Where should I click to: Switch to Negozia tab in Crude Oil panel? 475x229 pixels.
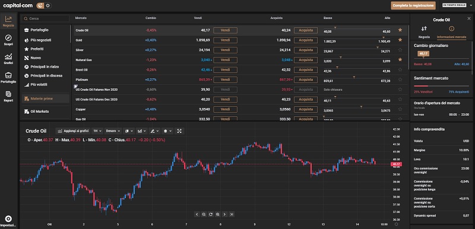424,31
